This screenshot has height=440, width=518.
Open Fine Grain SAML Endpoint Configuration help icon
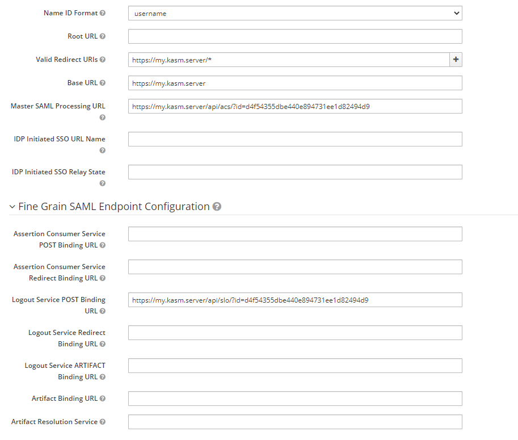click(x=217, y=207)
